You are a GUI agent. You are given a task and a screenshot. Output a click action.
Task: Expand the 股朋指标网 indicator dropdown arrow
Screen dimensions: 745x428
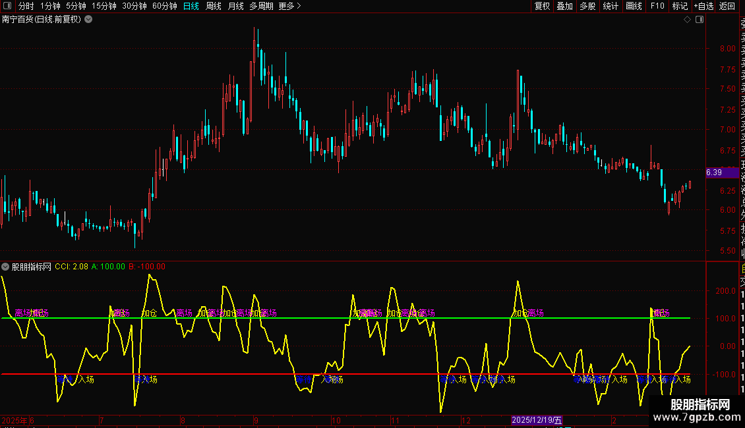pyautogui.click(x=6, y=267)
